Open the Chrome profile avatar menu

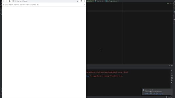pyautogui.click(x=81, y=1)
